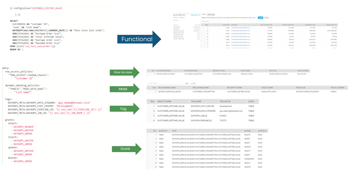
Task: Switch to the Results tab
Action: tap(204, 14)
